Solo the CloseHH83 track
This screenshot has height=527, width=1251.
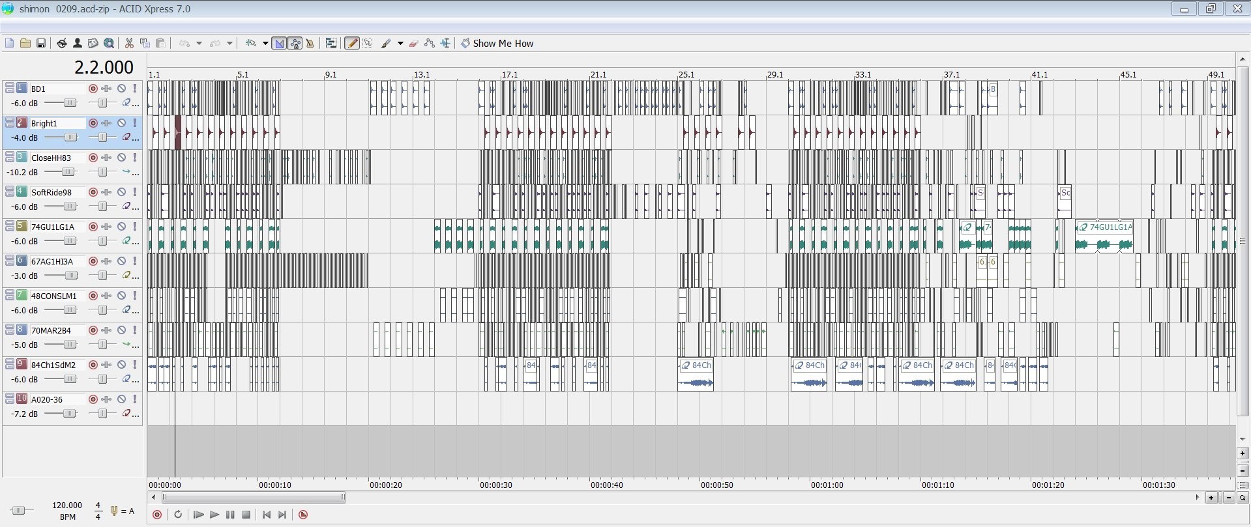click(135, 158)
